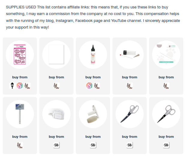Open the T-square ruler product thumbnail
Image resolution: width=186 pixels, height=160 pixels.
[20, 114]
